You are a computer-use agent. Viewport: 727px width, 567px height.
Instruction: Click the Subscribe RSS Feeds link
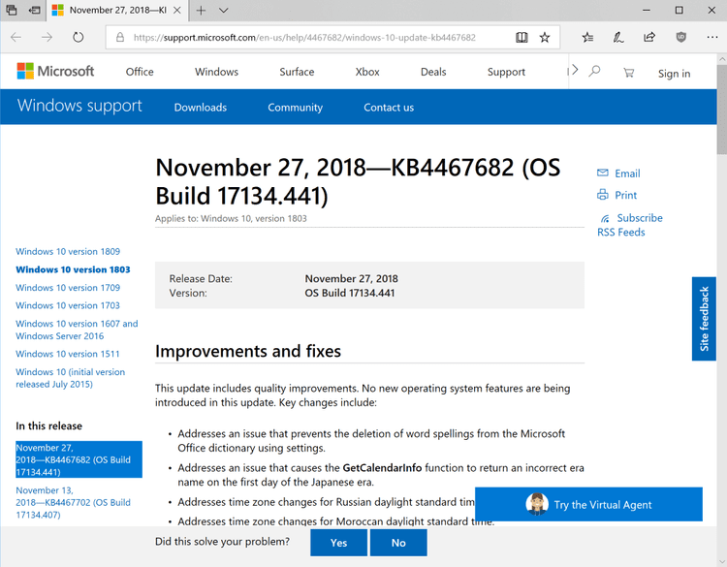pos(630,225)
